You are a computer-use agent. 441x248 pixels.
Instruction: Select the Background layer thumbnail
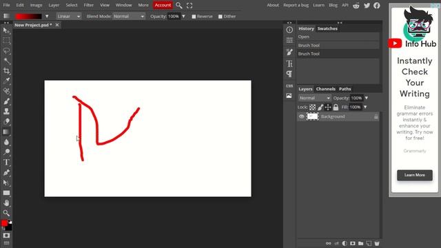tap(312, 116)
